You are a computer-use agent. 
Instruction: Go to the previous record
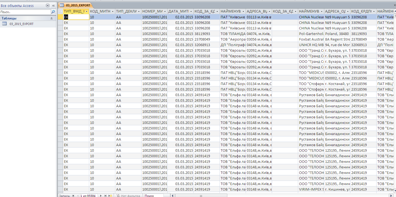tap(77, 196)
